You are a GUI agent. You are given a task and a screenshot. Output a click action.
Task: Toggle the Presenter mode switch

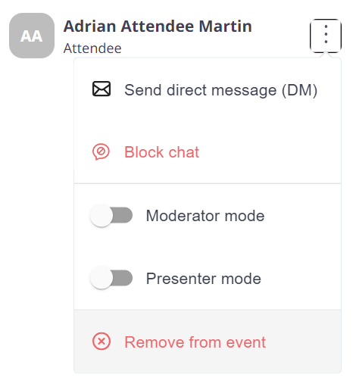(111, 278)
